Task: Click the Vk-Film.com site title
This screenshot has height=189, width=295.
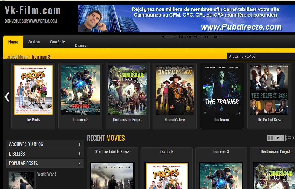Action: (33, 10)
